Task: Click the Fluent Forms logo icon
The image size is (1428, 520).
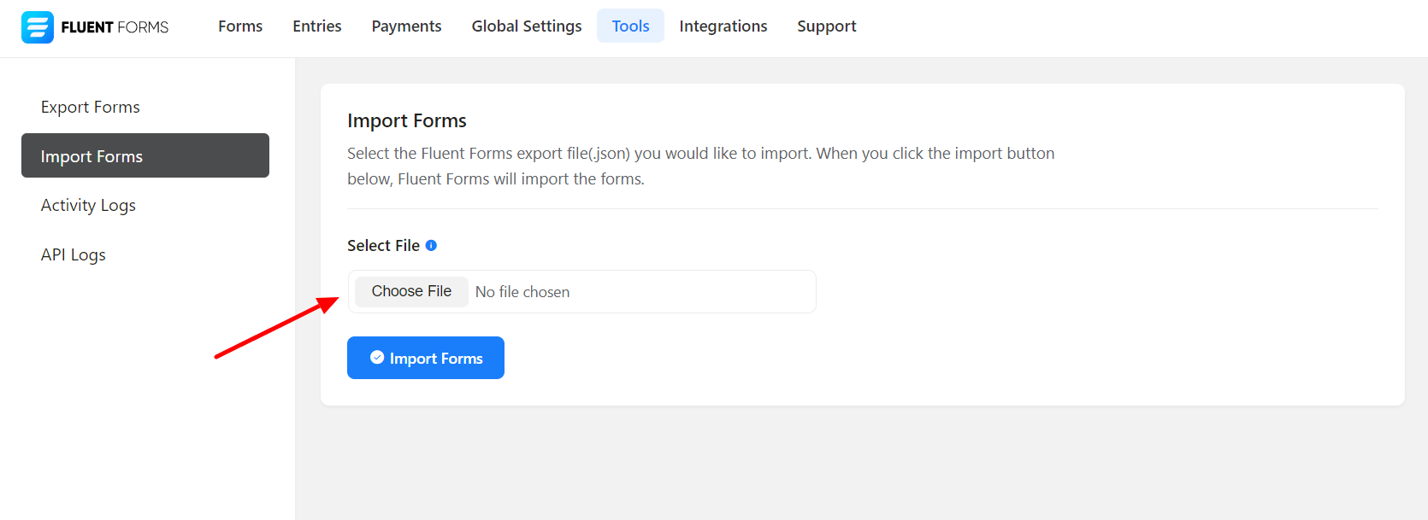Action: (38, 27)
